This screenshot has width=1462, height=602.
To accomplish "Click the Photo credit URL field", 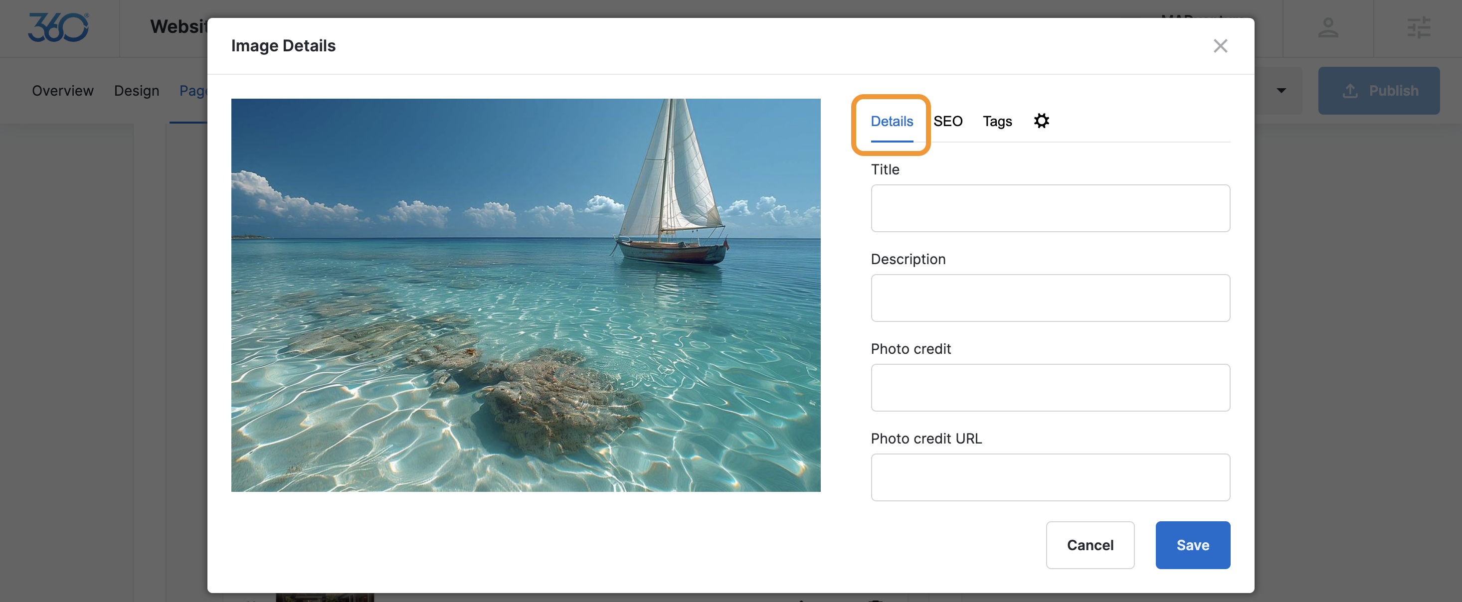I will pyautogui.click(x=1050, y=477).
